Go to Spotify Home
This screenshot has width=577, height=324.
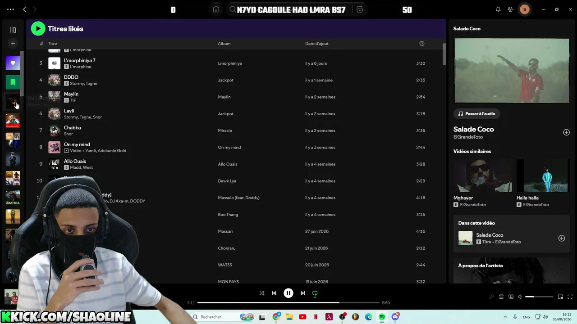[216, 9]
